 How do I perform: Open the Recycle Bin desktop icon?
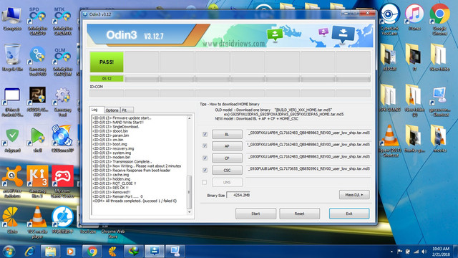pos(12,57)
